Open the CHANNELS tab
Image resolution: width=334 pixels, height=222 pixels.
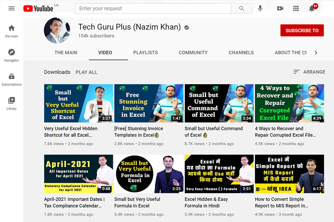click(241, 52)
